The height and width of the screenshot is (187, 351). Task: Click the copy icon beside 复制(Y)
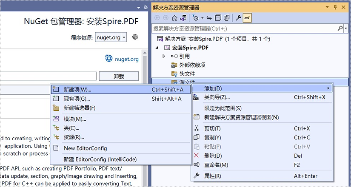pyautogui.click(x=196, y=137)
